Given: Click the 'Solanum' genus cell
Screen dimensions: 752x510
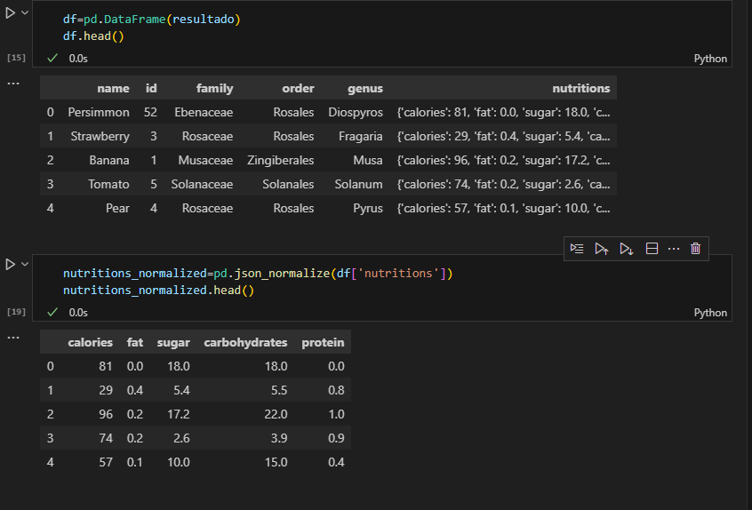Looking at the screenshot, I should pos(358,184).
